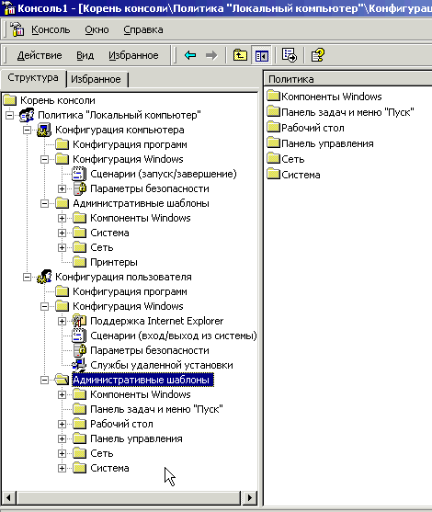Click the Back arrow toolbar icon
Image resolution: width=432 pixels, height=512 pixels.
pyautogui.click(x=190, y=55)
